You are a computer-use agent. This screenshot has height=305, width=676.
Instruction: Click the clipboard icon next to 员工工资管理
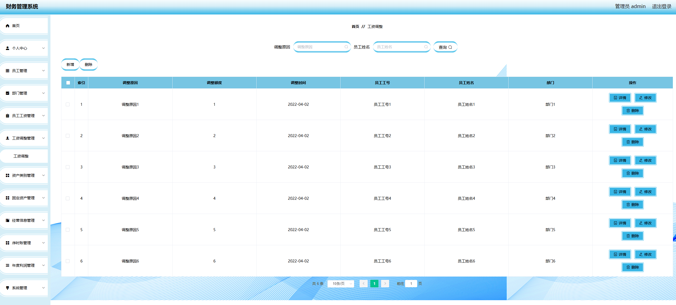coord(8,116)
